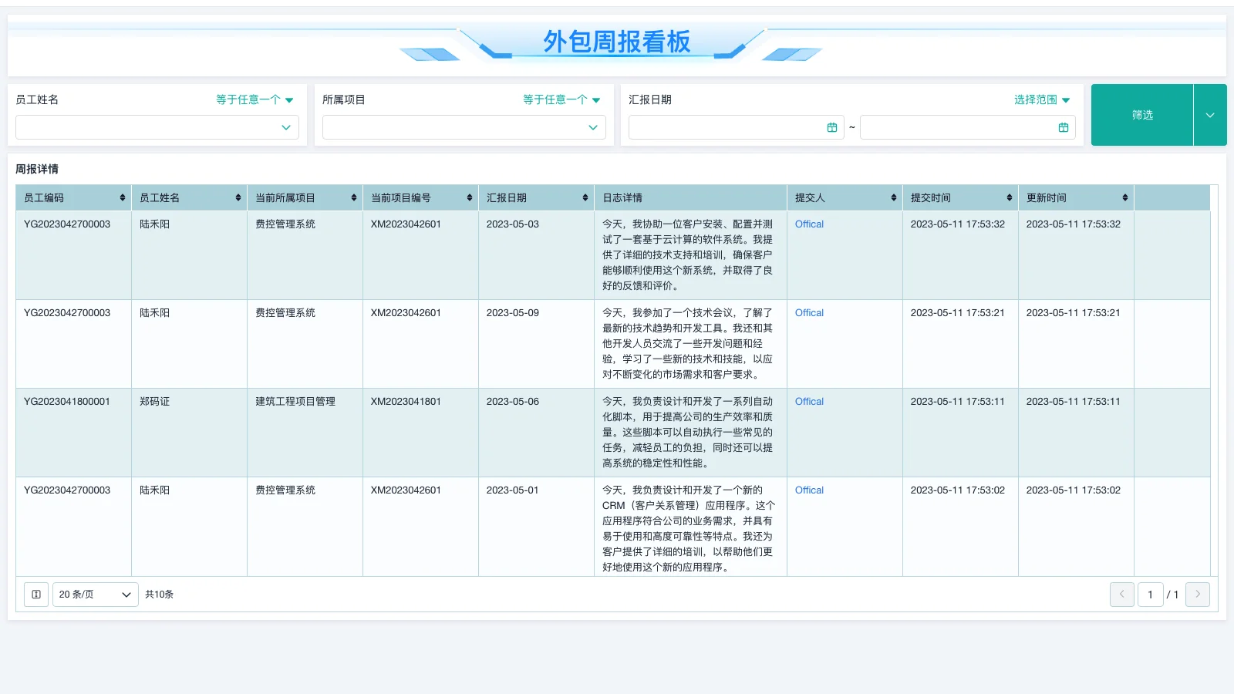Image resolution: width=1234 pixels, height=694 pixels.
Task: Go to the next page using the arrow
Action: pyautogui.click(x=1197, y=595)
